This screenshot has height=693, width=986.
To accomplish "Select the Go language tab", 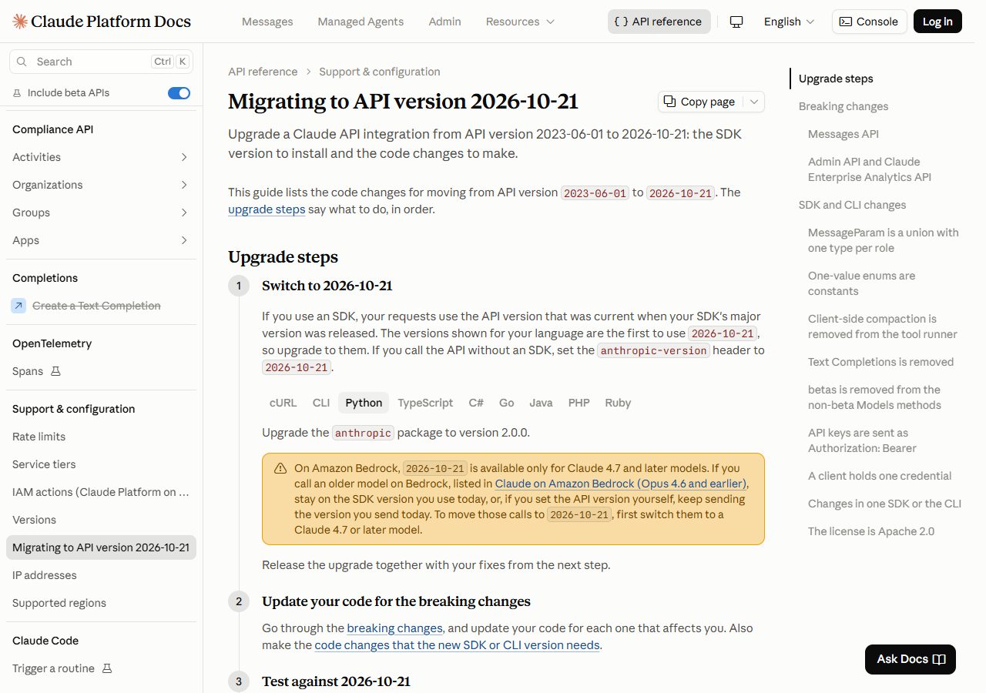I will pyautogui.click(x=506, y=403).
